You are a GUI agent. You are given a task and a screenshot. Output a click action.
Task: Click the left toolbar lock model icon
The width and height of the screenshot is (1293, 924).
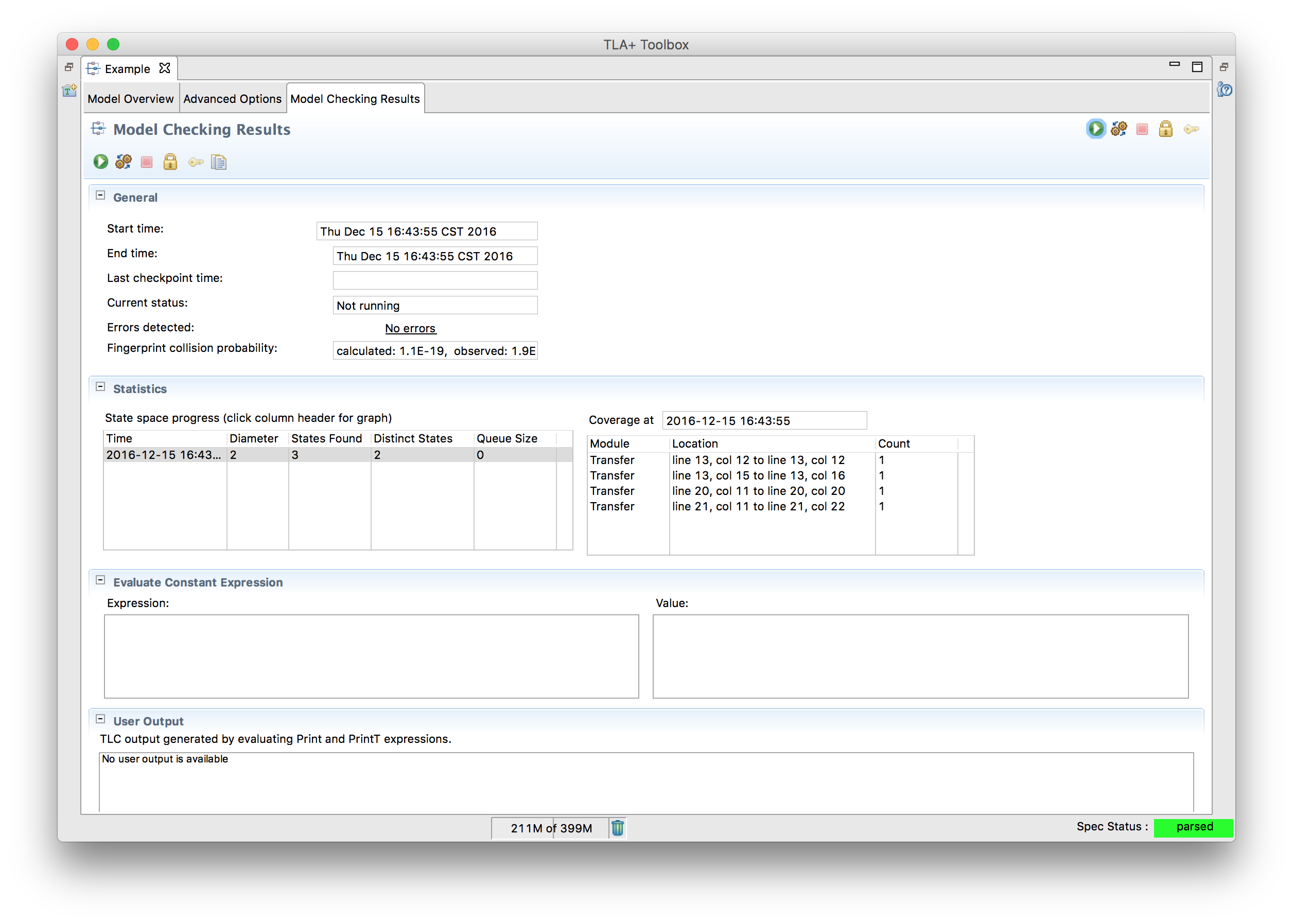[170, 162]
